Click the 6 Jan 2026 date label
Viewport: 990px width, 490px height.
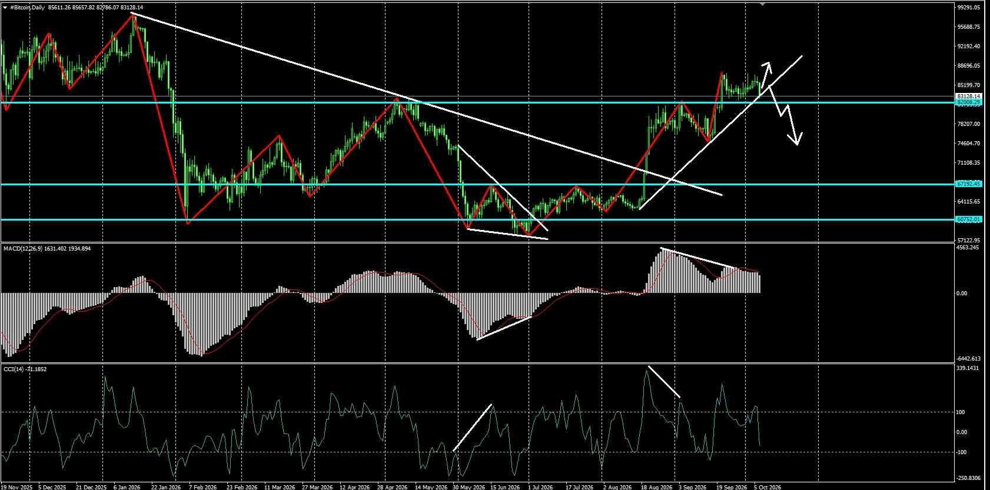click(127, 487)
